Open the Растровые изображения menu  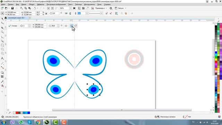(56, 5)
